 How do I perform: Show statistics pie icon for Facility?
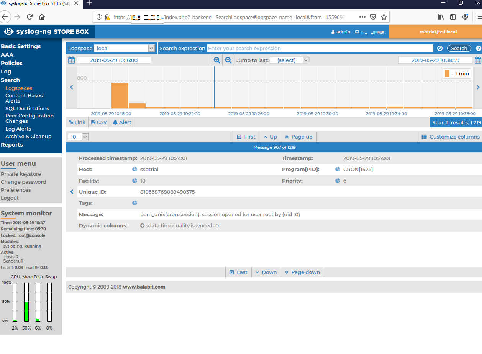134,181
